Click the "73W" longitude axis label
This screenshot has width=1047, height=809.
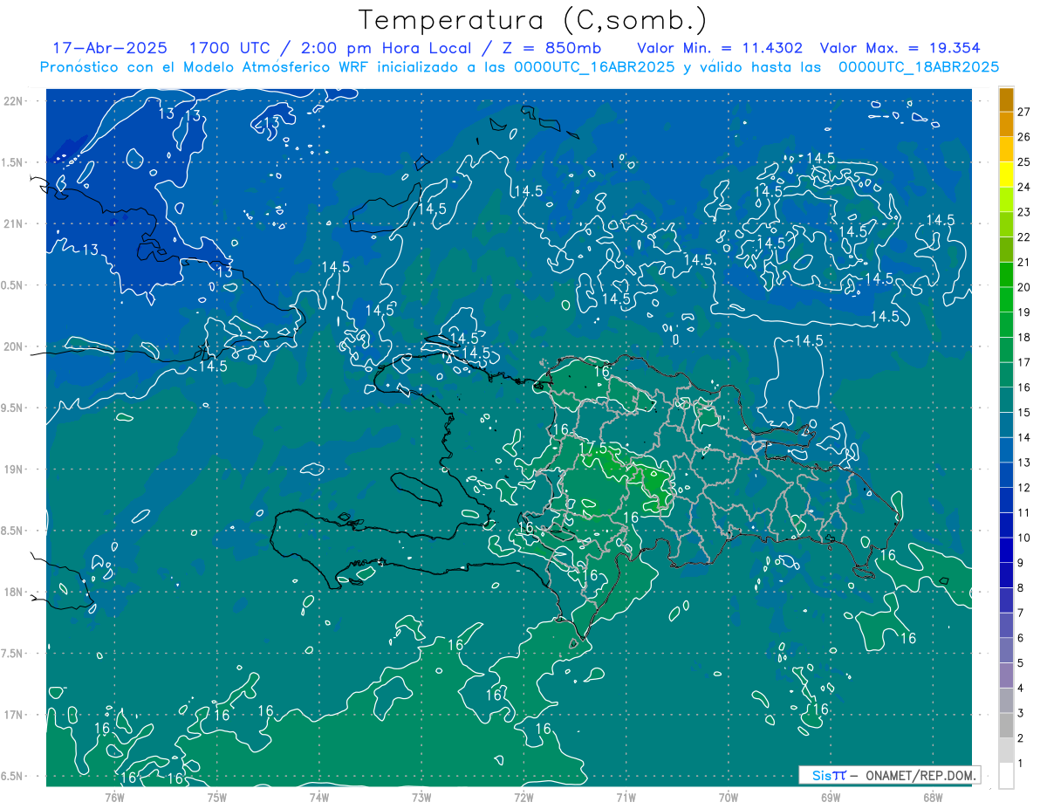pyautogui.click(x=421, y=797)
